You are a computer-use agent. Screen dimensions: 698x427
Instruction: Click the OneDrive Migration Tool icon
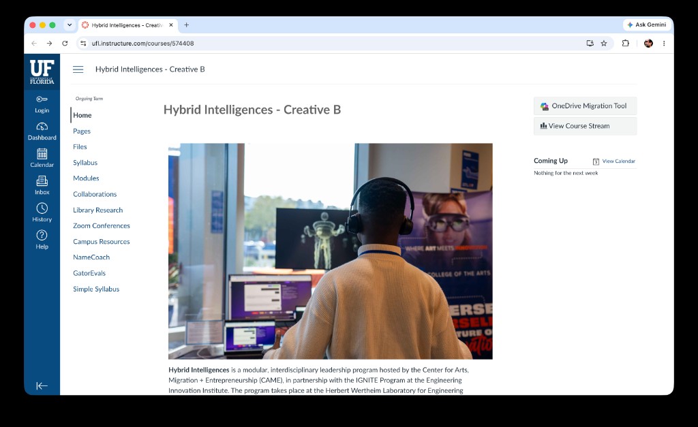545,106
